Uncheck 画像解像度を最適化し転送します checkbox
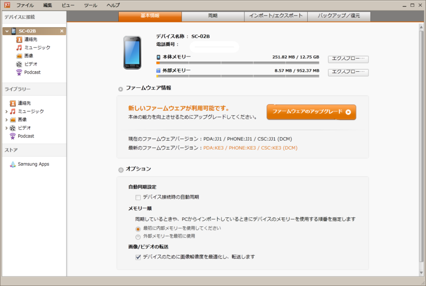 [x=138, y=257]
